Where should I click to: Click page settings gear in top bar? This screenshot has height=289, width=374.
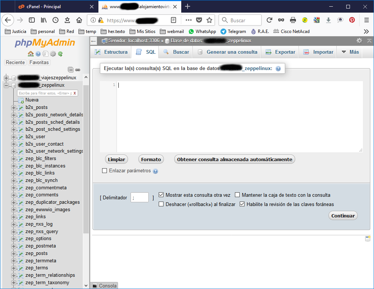(359, 41)
